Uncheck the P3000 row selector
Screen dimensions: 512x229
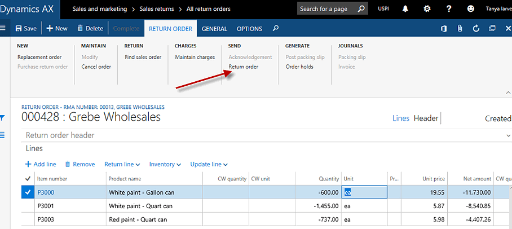point(28,192)
